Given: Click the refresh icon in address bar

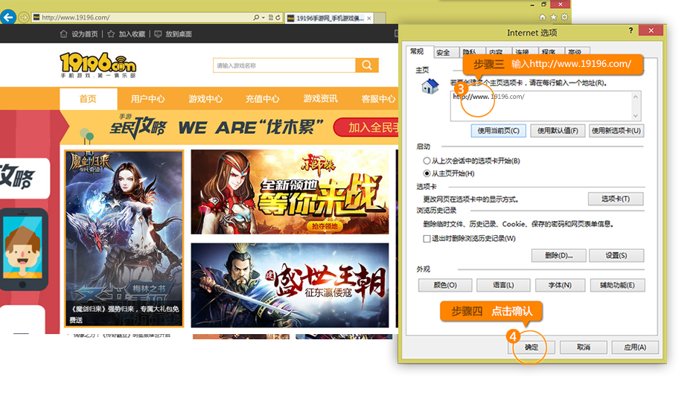Looking at the screenshot, I should click(x=278, y=17).
